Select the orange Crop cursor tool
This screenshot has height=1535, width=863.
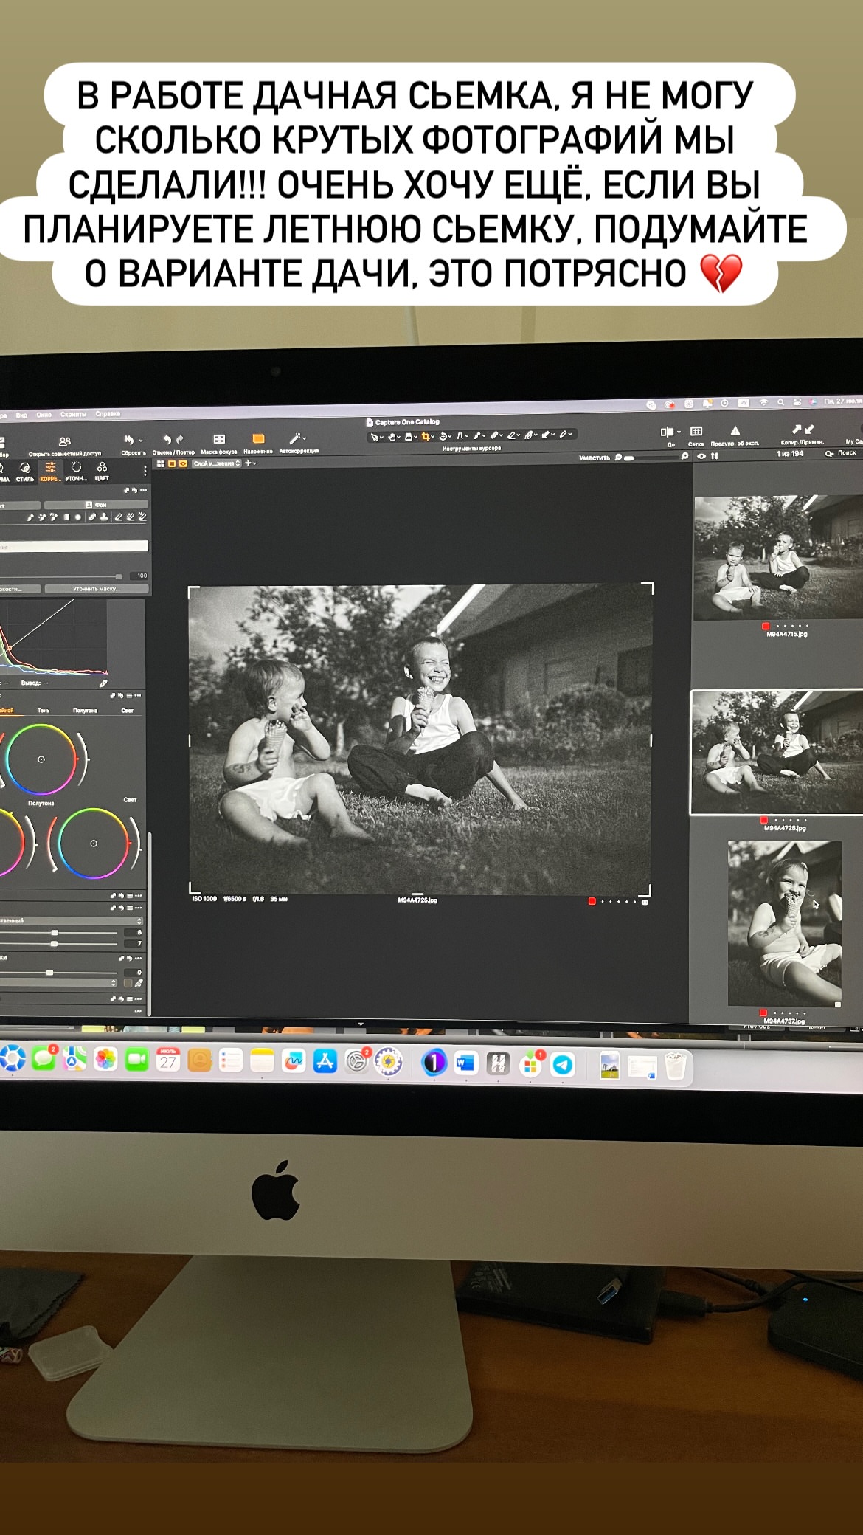[x=426, y=436]
